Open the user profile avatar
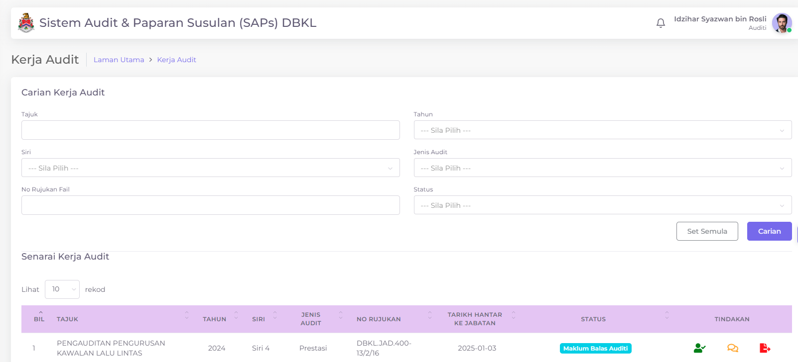This screenshot has width=798, height=362. (782, 23)
